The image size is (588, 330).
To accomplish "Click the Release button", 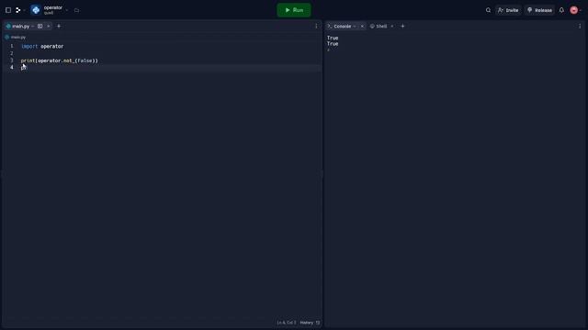I will tap(539, 10).
